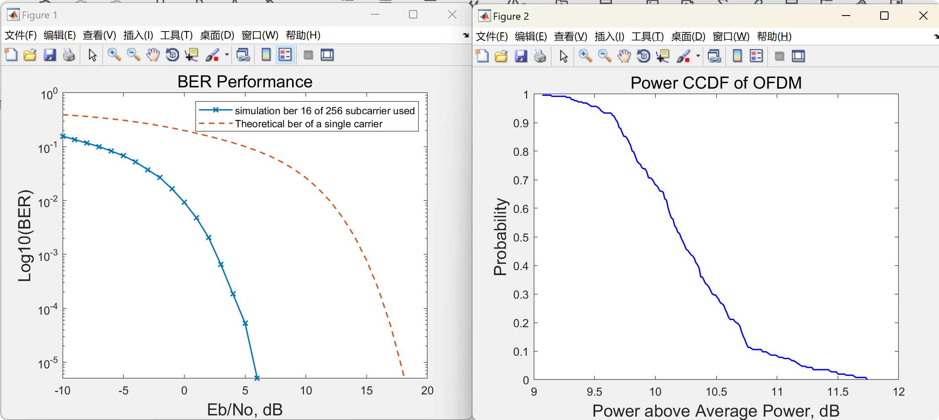Select Brush data tool in Figure 2
939x420 pixels.
point(683,56)
